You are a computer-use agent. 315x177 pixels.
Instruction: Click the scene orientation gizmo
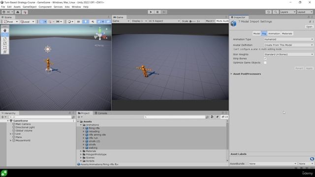[x=100, y=34]
